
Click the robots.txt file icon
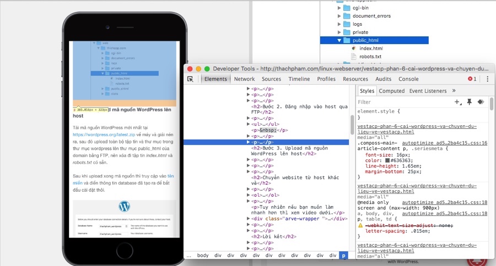(x=354, y=57)
